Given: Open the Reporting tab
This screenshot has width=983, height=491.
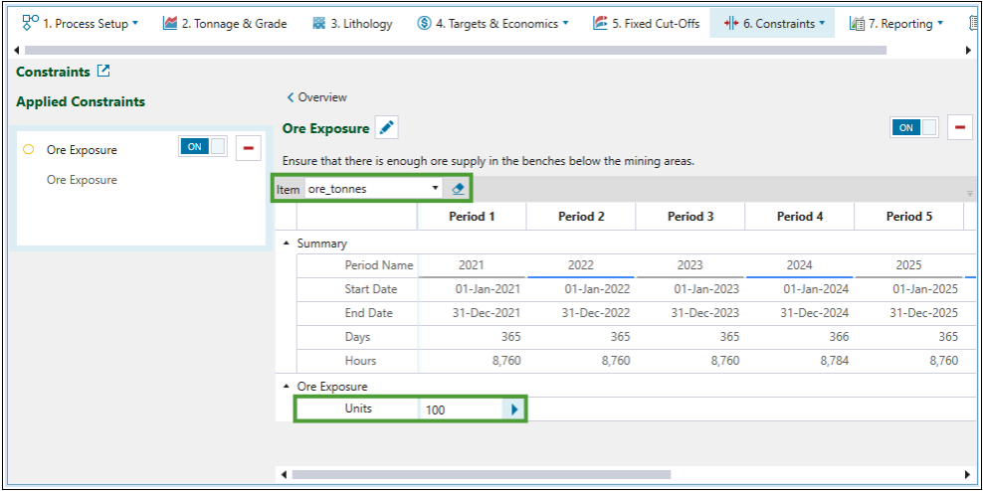Looking at the screenshot, I should point(896,24).
